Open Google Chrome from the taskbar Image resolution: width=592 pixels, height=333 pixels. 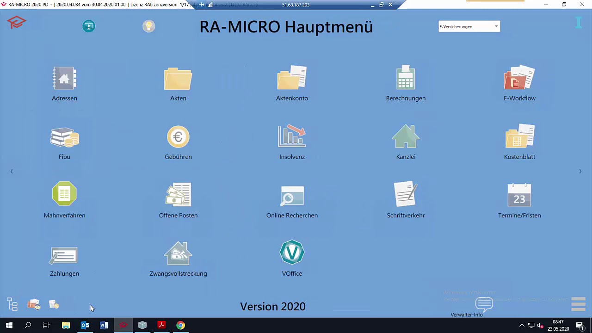click(x=180, y=325)
